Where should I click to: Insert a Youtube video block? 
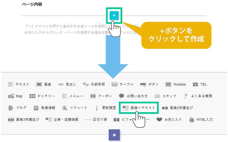point(176,84)
